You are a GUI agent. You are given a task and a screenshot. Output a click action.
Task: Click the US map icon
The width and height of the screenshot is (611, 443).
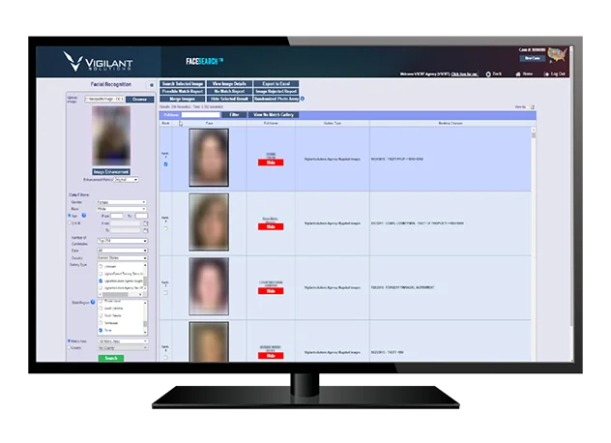click(558, 57)
